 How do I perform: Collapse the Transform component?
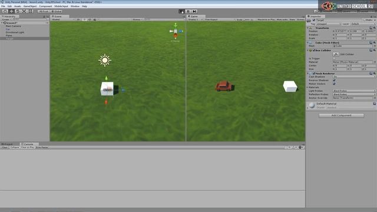tap(307, 28)
